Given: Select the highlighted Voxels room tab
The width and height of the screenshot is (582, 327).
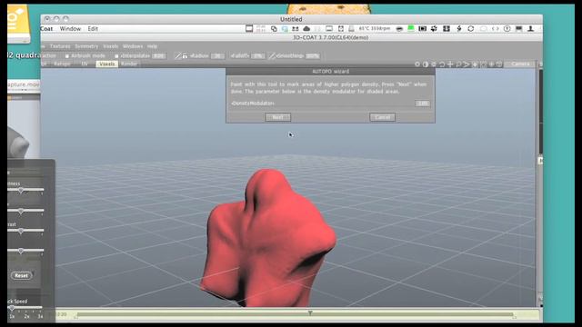Looking at the screenshot, I should pyautogui.click(x=107, y=64).
